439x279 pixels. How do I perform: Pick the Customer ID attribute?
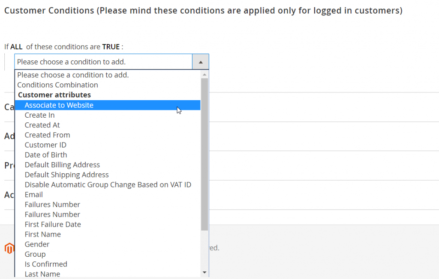[45, 145]
